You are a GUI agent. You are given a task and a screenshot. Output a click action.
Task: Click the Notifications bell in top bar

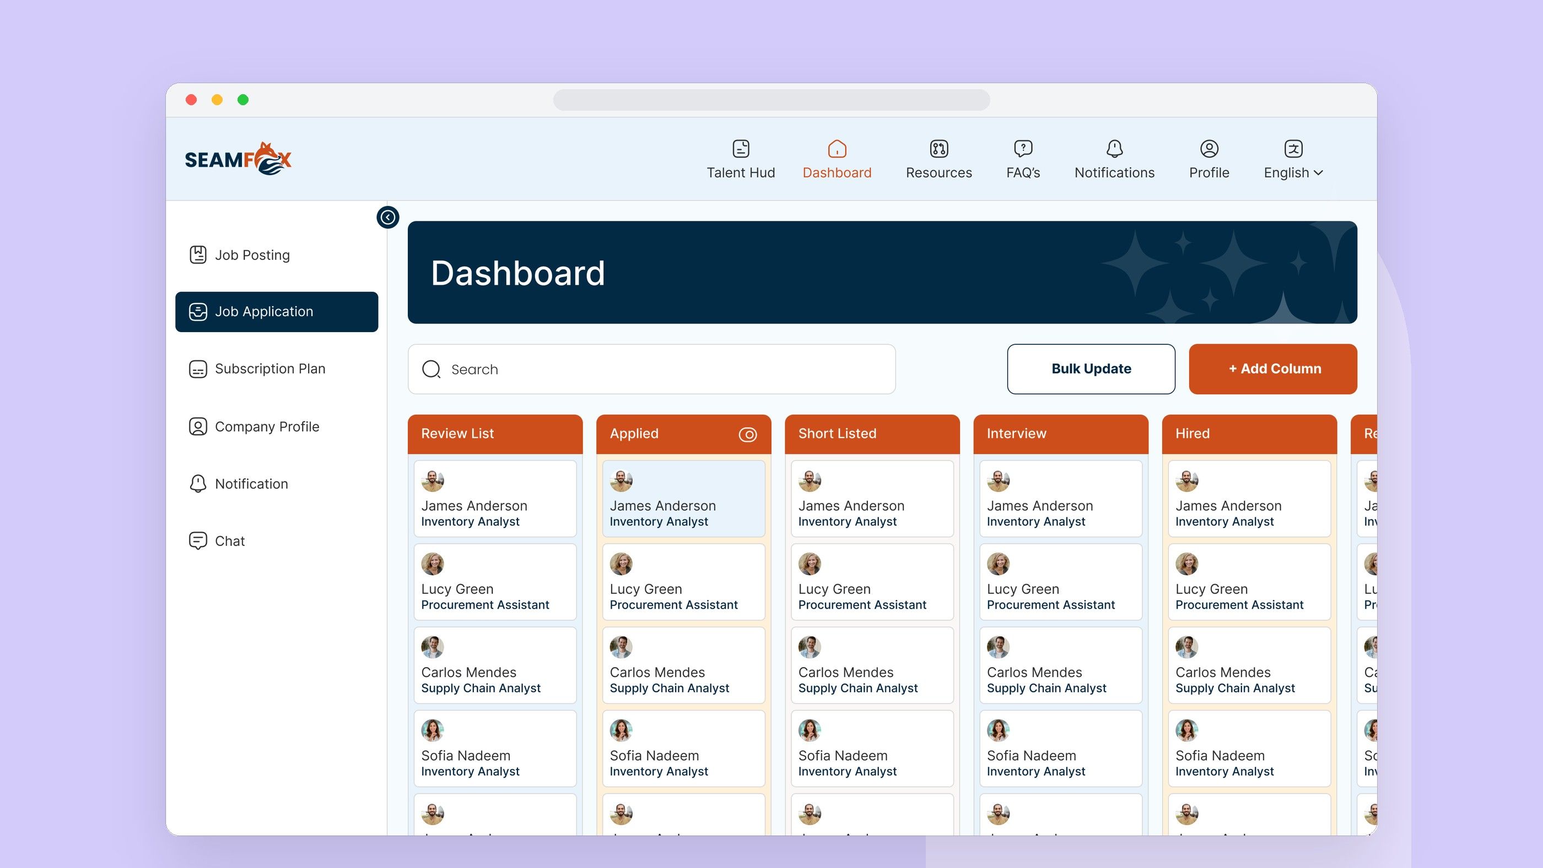(1114, 149)
